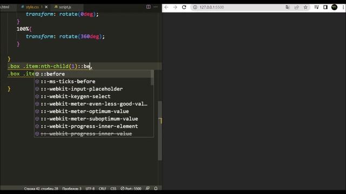The width and height of the screenshot is (346, 194).
Task: Select the ::-ms-ticks-before suggestion
Action: [92, 81]
